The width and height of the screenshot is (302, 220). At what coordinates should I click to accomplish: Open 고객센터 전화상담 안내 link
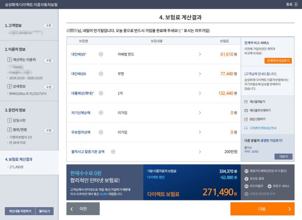263,128
